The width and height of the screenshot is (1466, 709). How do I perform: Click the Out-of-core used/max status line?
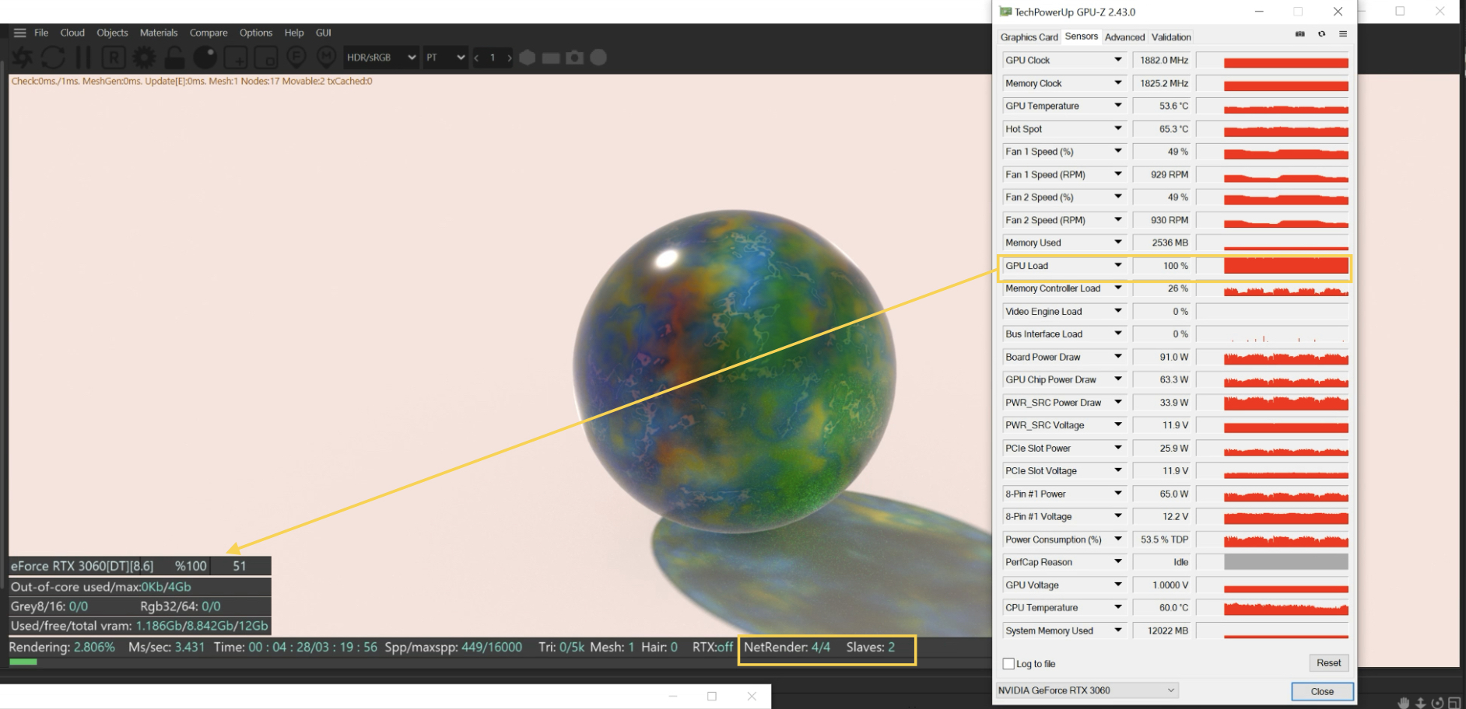tap(140, 587)
